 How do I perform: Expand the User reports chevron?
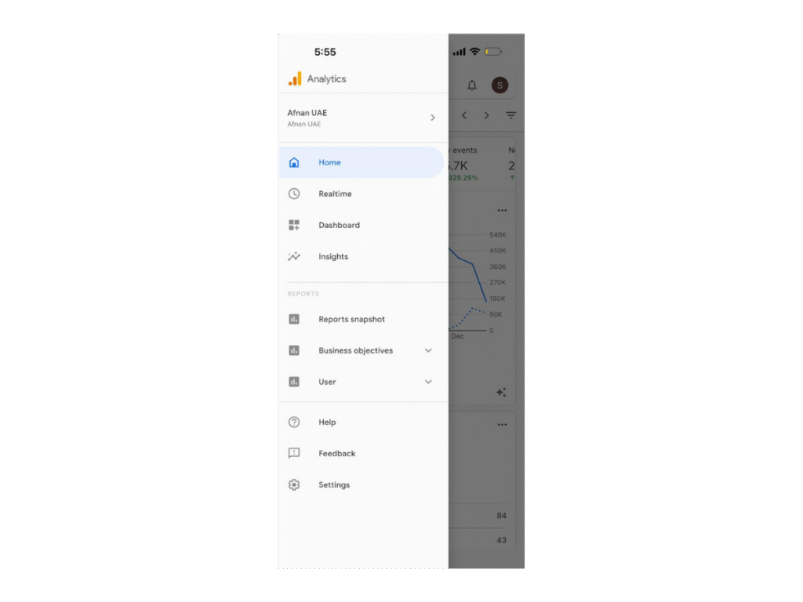428,382
